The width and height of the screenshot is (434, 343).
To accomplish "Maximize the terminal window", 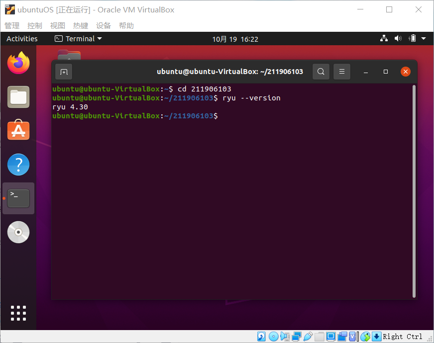I will pos(386,72).
